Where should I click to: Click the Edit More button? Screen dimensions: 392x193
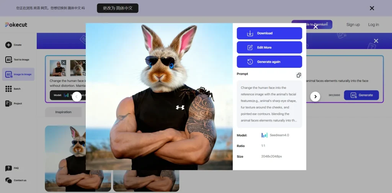269,47
